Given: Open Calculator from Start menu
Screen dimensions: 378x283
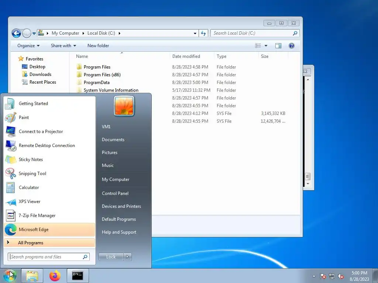Looking at the screenshot, I should click(x=49, y=188).
